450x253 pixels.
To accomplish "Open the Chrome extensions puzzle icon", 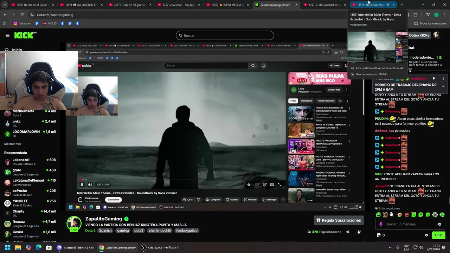I will pos(416,15).
